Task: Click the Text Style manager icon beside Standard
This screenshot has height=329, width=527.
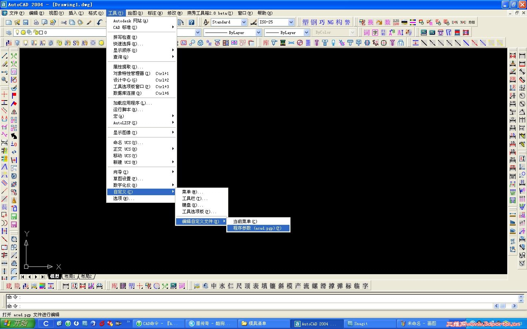Action: click(x=206, y=22)
